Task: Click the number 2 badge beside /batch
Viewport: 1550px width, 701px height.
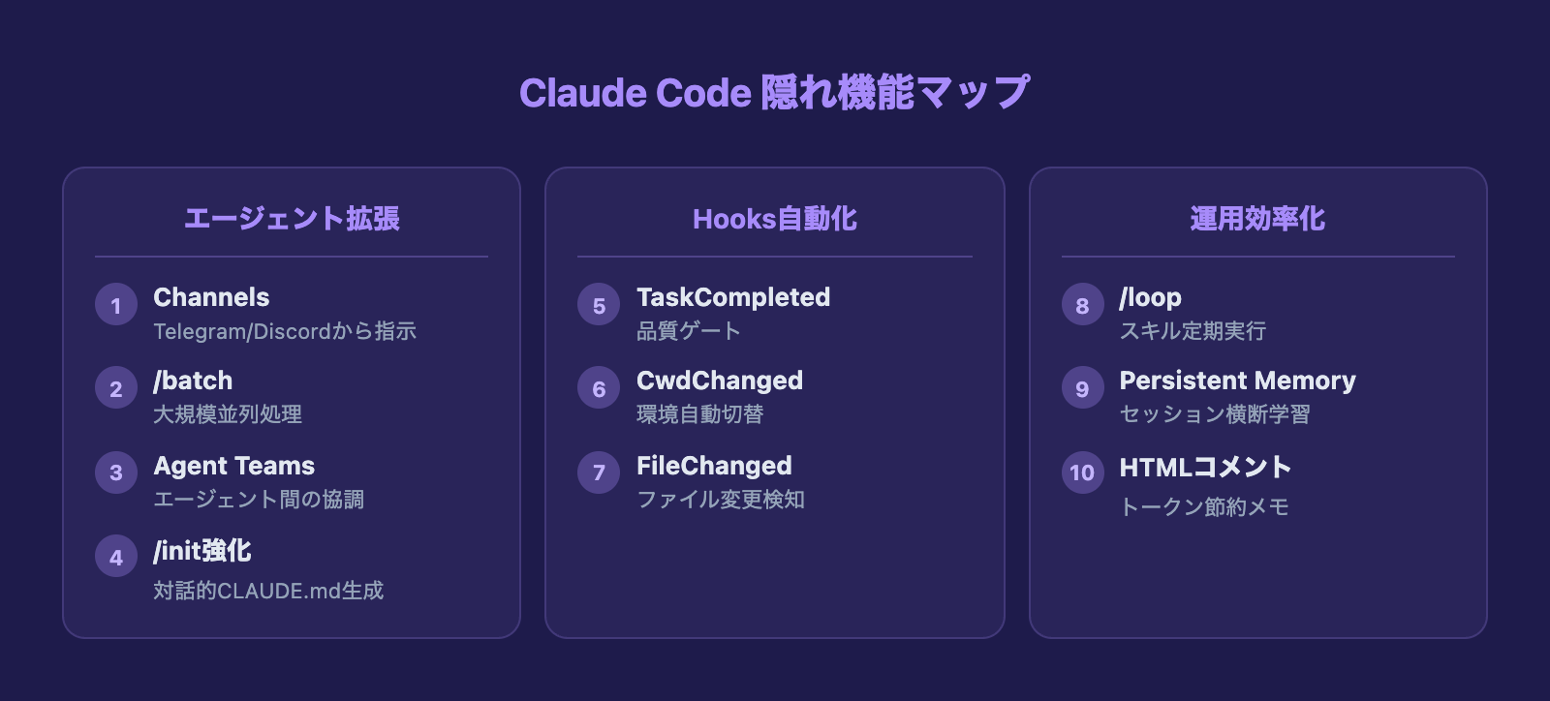Action: pyautogui.click(x=116, y=388)
